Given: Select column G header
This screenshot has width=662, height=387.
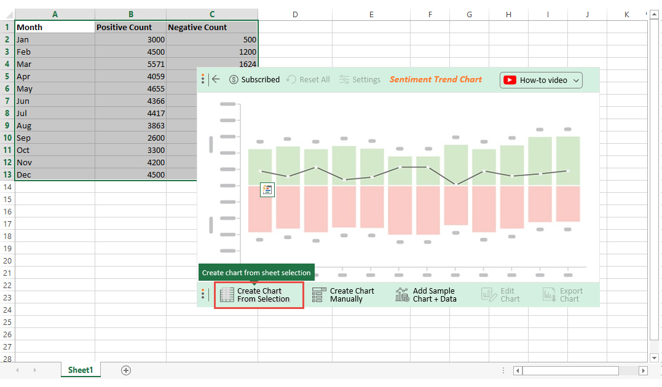Looking at the screenshot, I should point(469,14).
